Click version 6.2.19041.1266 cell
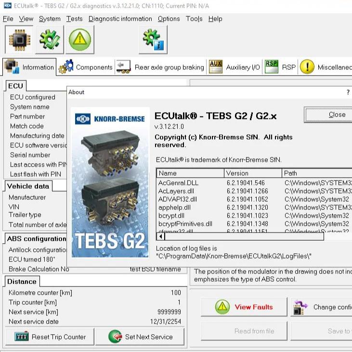Screen dimensions: 352x352 pyautogui.click(x=247, y=191)
